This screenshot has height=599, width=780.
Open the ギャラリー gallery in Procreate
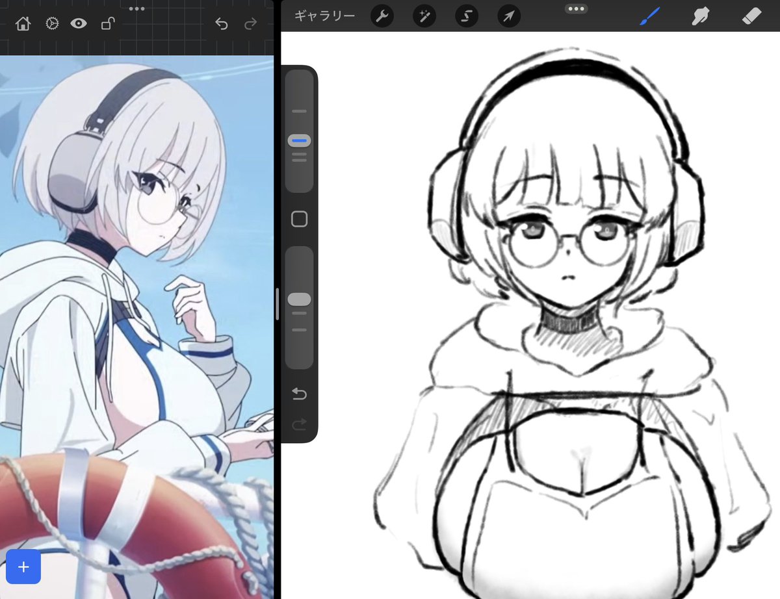point(324,16)
